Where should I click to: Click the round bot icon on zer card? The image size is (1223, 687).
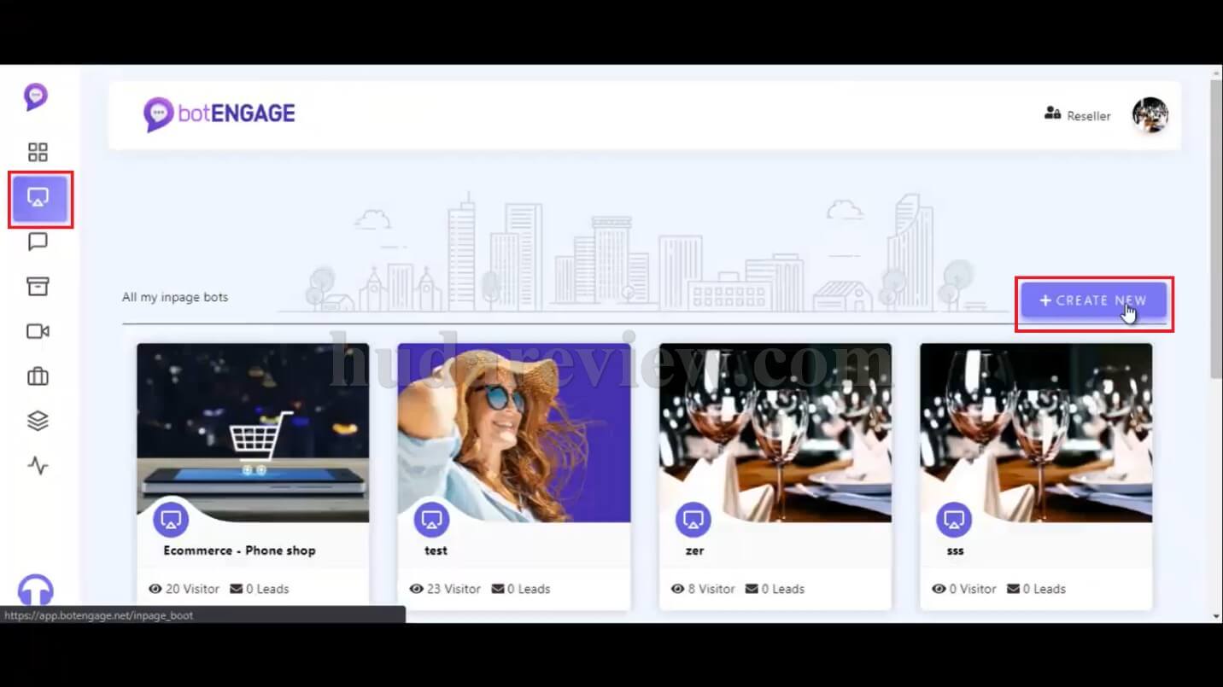coord(693,519)
